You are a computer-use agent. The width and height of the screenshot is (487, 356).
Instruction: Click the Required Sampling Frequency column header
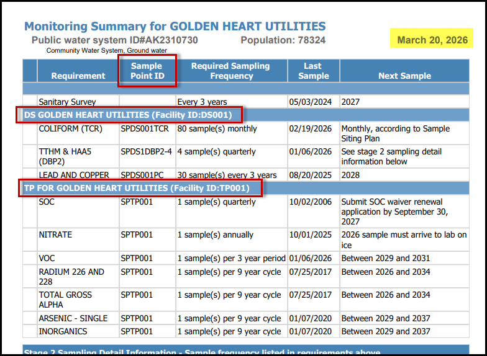coord(230,71)
